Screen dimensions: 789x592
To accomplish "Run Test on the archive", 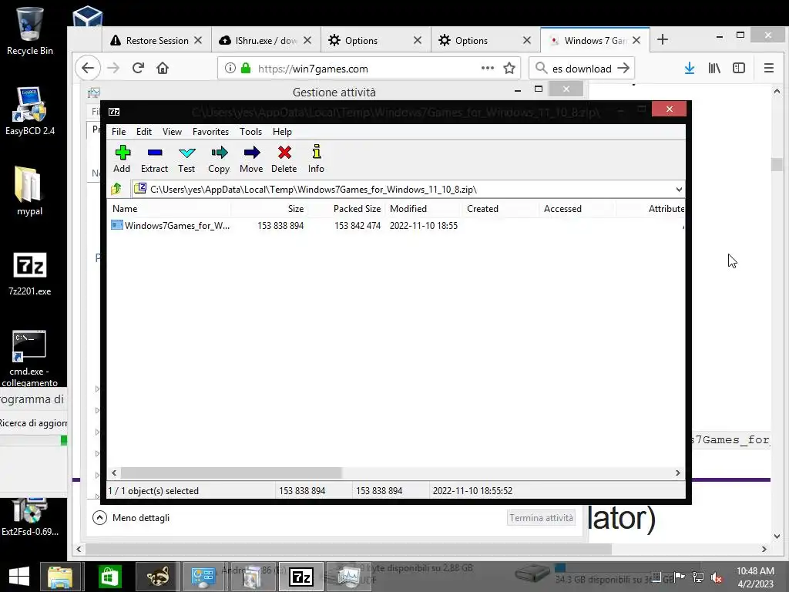I will [x=186, y=159].
